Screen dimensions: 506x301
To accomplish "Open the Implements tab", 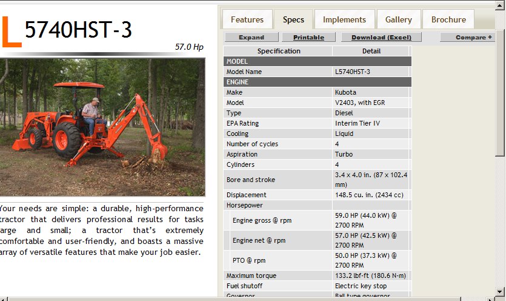I will point(344,19).
